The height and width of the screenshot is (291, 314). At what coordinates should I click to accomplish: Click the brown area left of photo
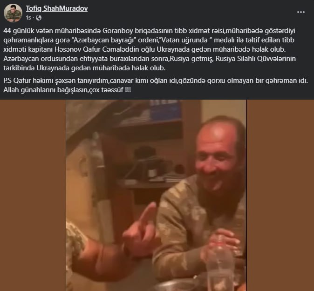pos(33,196)
